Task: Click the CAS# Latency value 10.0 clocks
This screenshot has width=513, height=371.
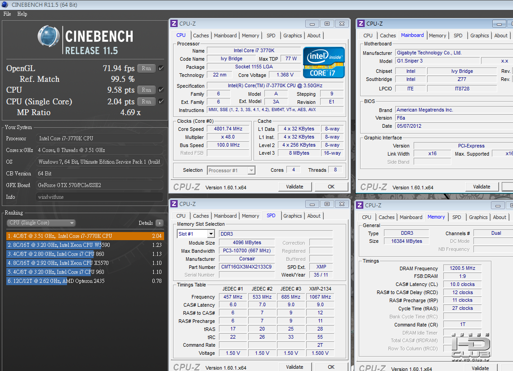Action: tap(462, 284)
